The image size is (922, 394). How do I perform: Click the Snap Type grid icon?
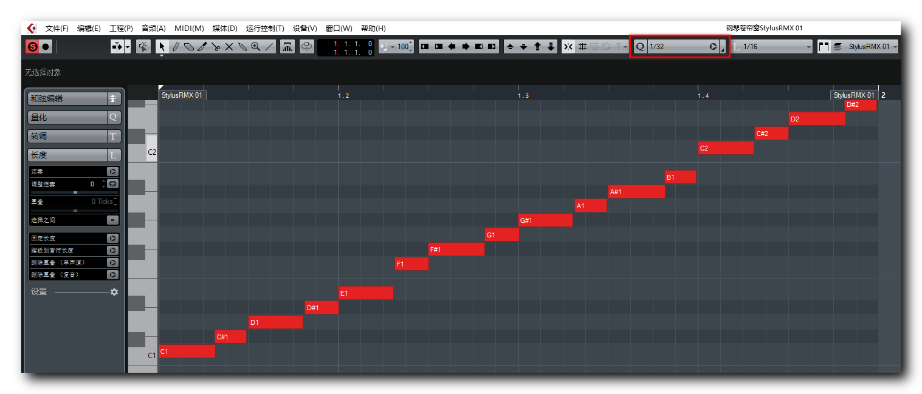click(x=582, y=46)
